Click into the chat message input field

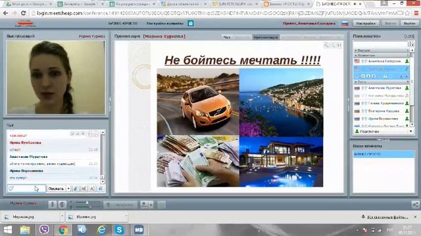[26, 189]
